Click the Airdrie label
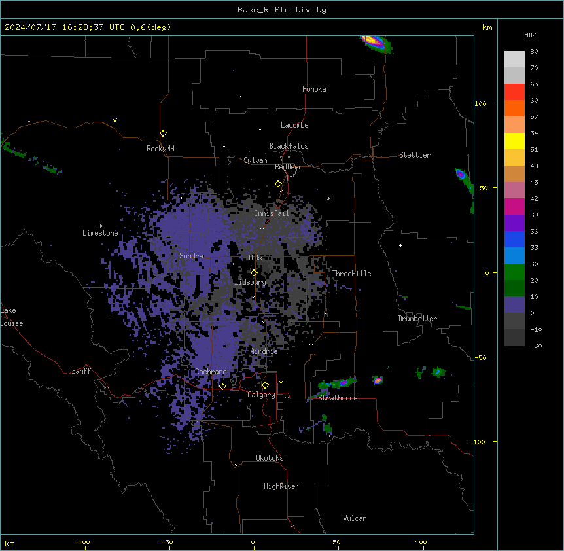 click(x=264, y=351)
